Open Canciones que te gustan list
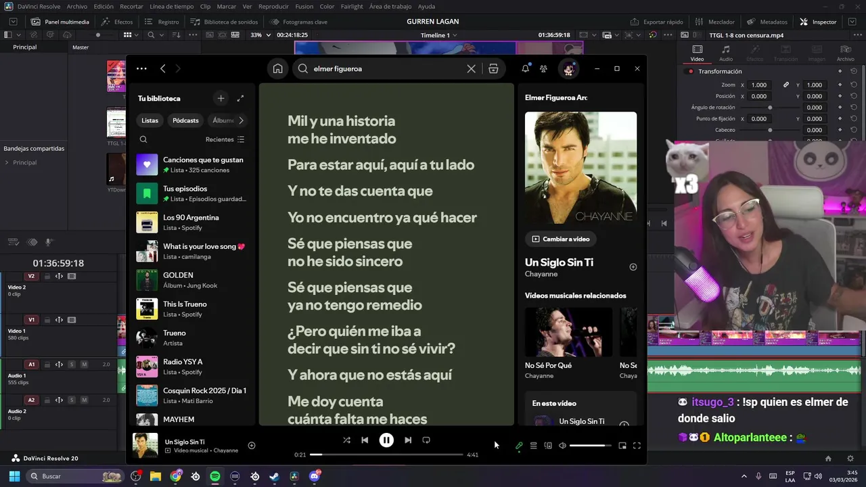The image size is (866, 487). tap(192, 165)
